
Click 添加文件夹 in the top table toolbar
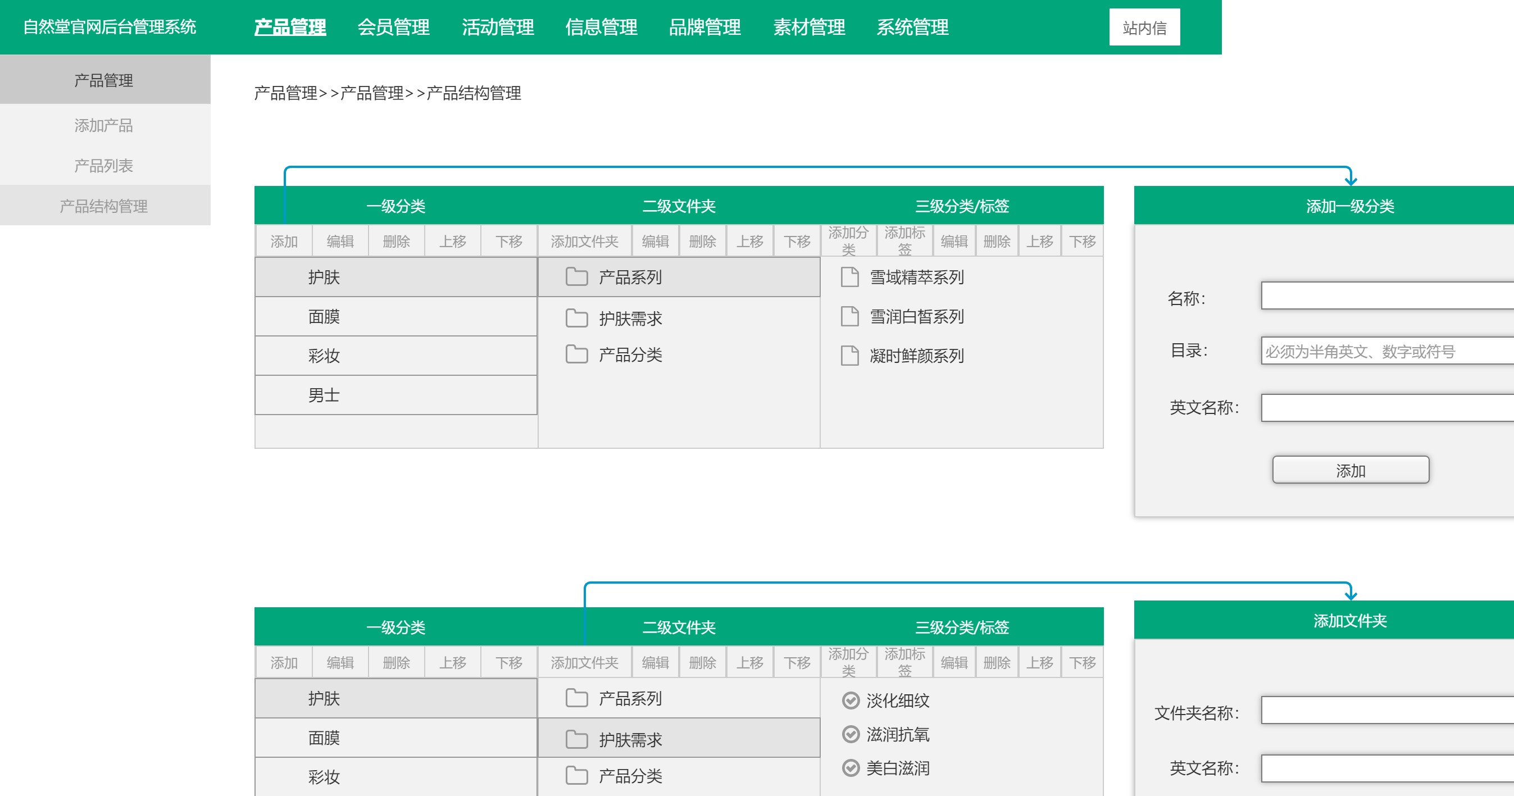[585, 241]
